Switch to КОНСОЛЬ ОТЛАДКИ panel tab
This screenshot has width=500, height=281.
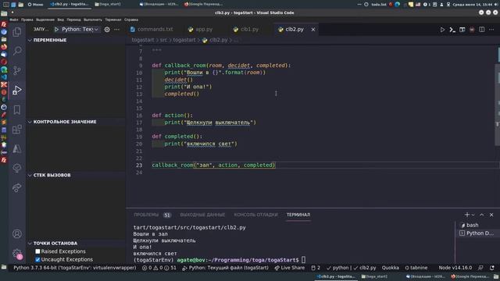tap(255, 215)
